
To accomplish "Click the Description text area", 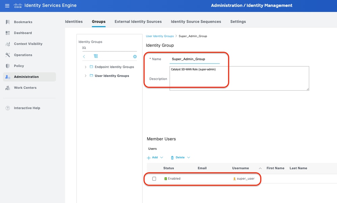I will (239, 78).
